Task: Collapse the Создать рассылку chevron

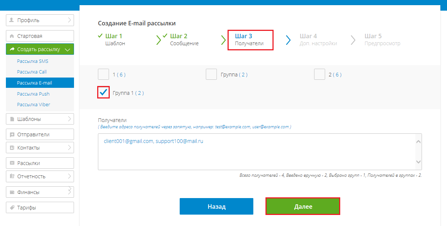Action: pos(67,49)
